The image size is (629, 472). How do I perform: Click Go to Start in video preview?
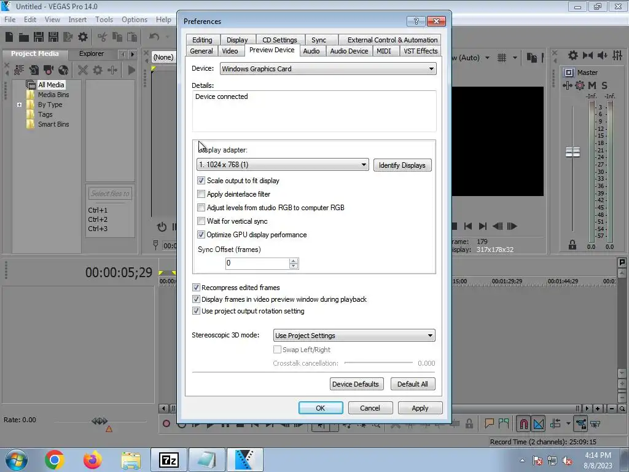467,226
